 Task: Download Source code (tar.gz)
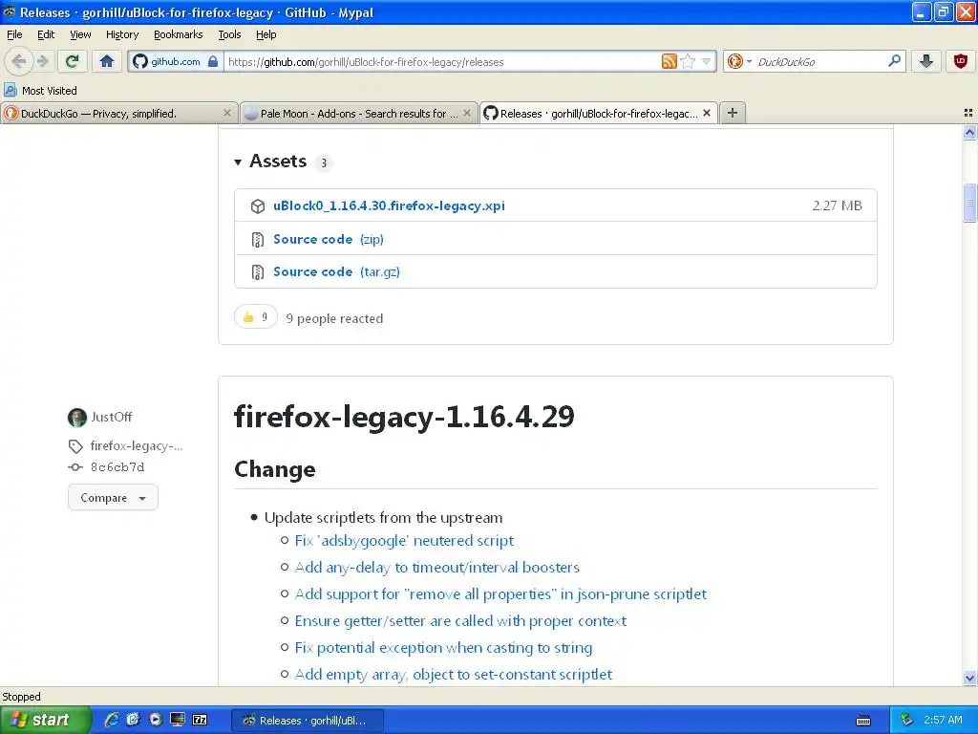click(x=336, y=271)
